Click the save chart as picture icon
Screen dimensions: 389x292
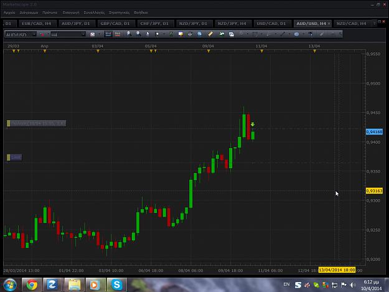pyautogui.click(x=222, y=34)
